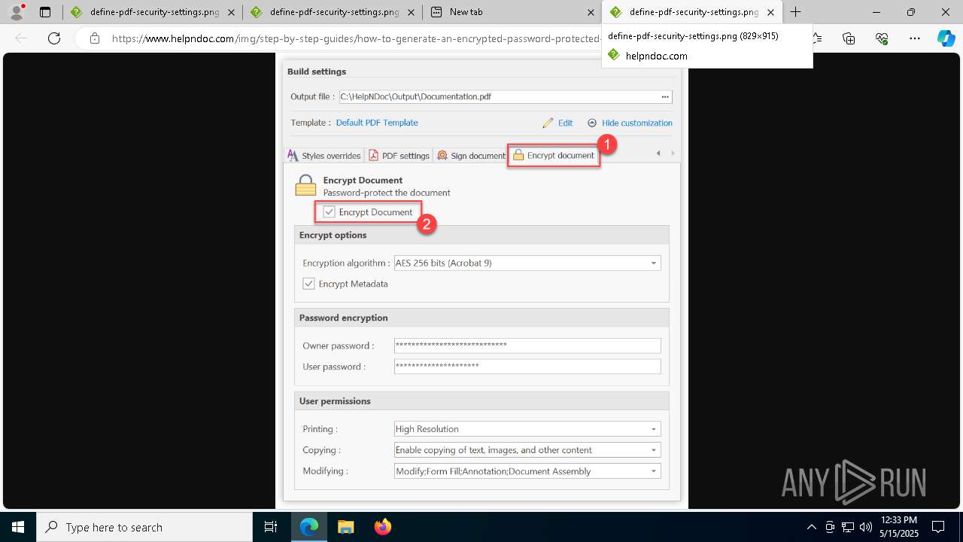Open File Explorer from the taskbar
This screenshot has width=963, height=542.
pos(345,527)
